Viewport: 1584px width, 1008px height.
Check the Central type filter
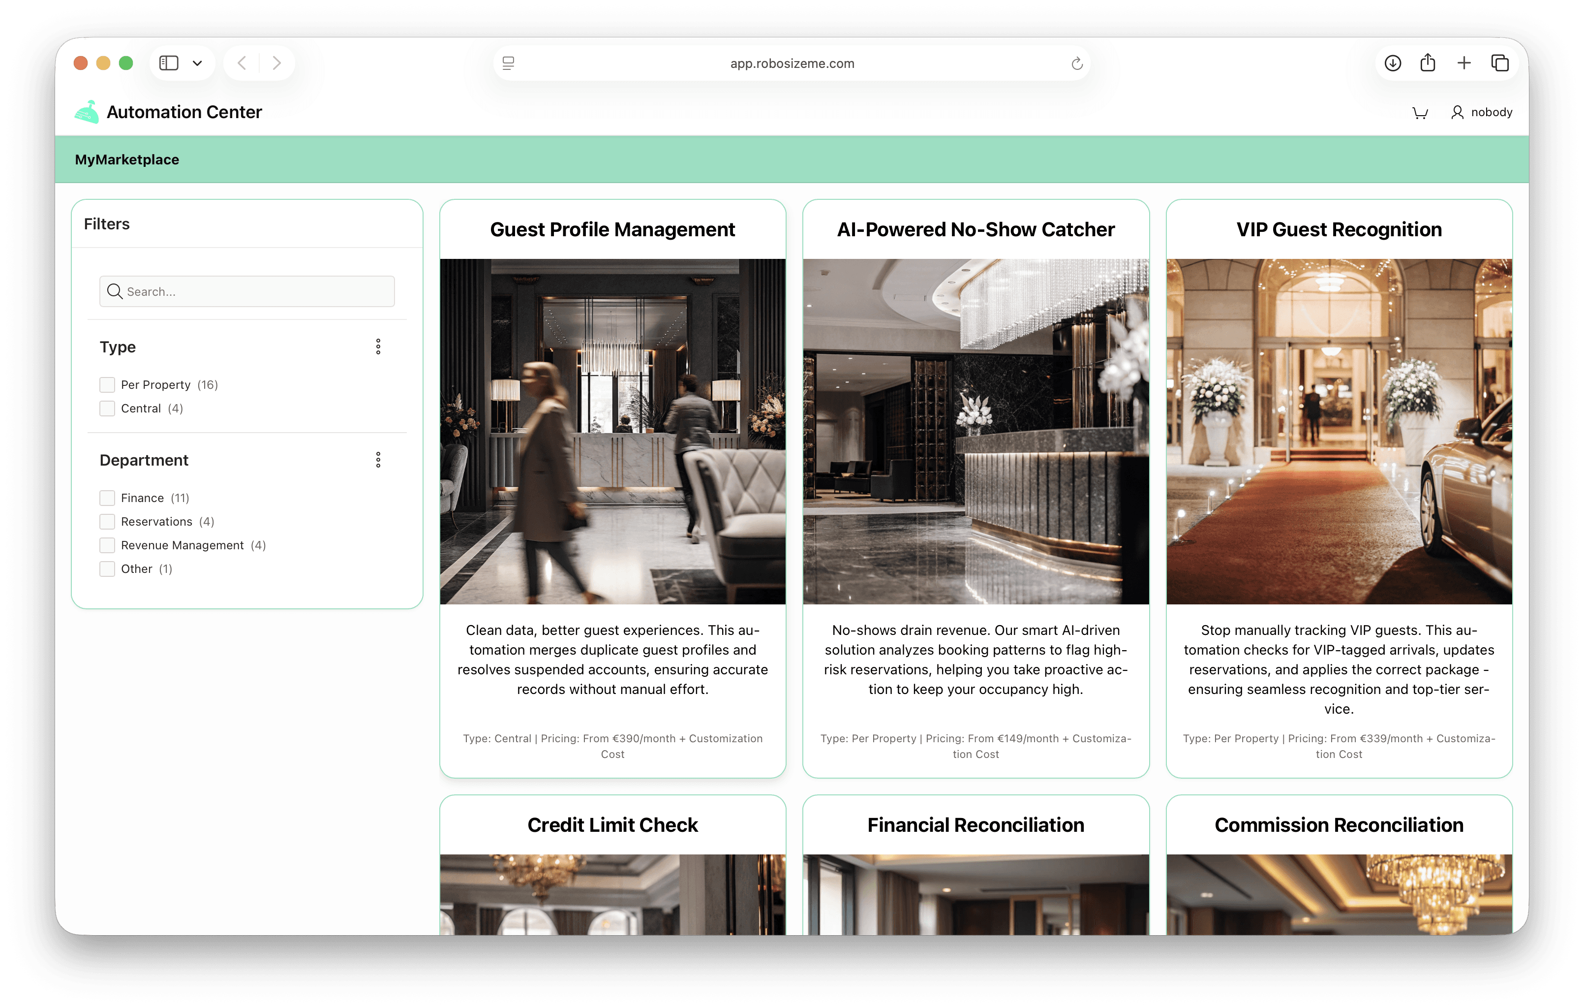coord(107,409)
